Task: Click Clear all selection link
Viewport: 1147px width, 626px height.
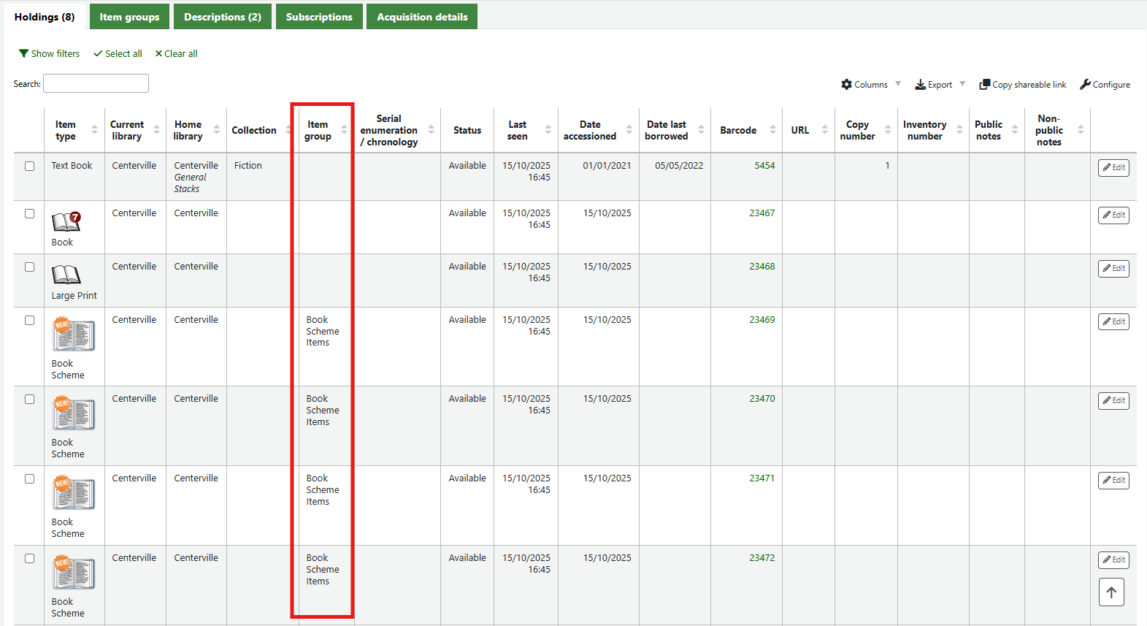Action: pyautogui.click(x=176, y=53)
